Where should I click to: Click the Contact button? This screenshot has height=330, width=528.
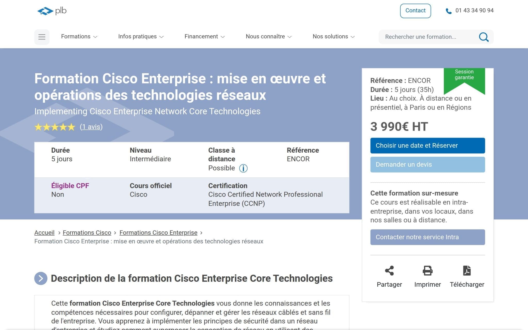click(415, 11)
